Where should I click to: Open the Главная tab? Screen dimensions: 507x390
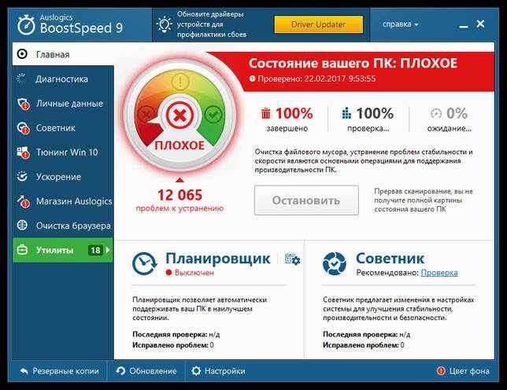click(63, 54)
